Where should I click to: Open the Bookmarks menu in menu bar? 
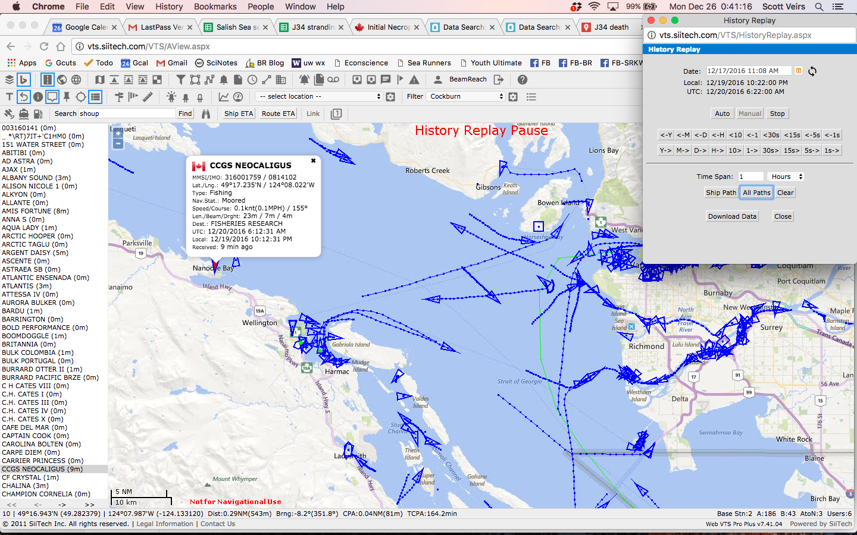click(215, 7)
